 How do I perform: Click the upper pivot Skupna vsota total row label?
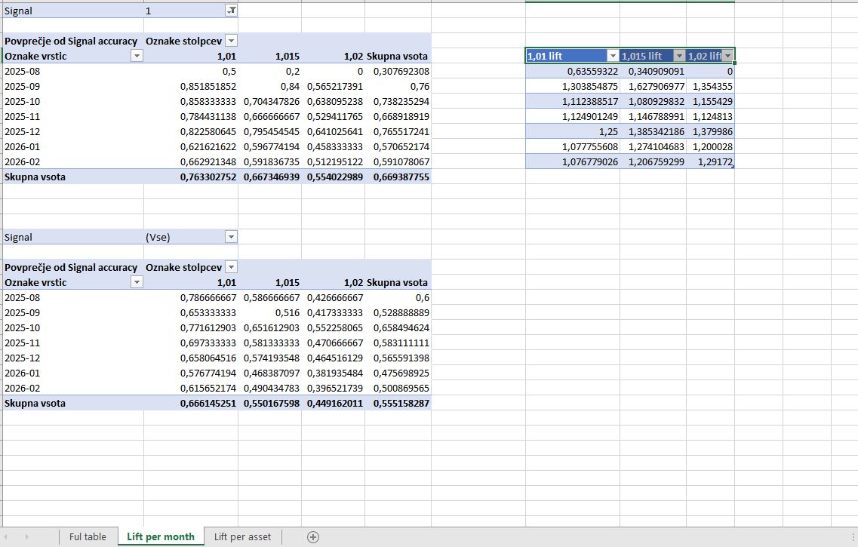click(35, 177)
